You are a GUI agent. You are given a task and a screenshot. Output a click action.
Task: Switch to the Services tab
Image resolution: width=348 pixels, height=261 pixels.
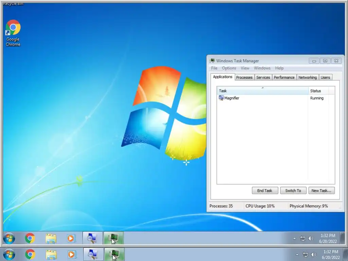263,77
